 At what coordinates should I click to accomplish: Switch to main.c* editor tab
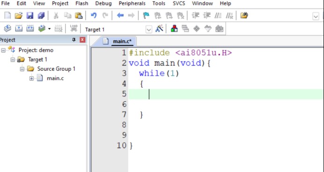[122, 41]
